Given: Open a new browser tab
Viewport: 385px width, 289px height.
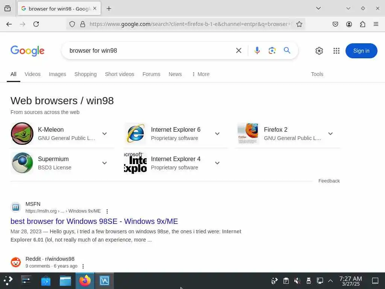Looking at the screenshot, I should (x=109, y=9).
